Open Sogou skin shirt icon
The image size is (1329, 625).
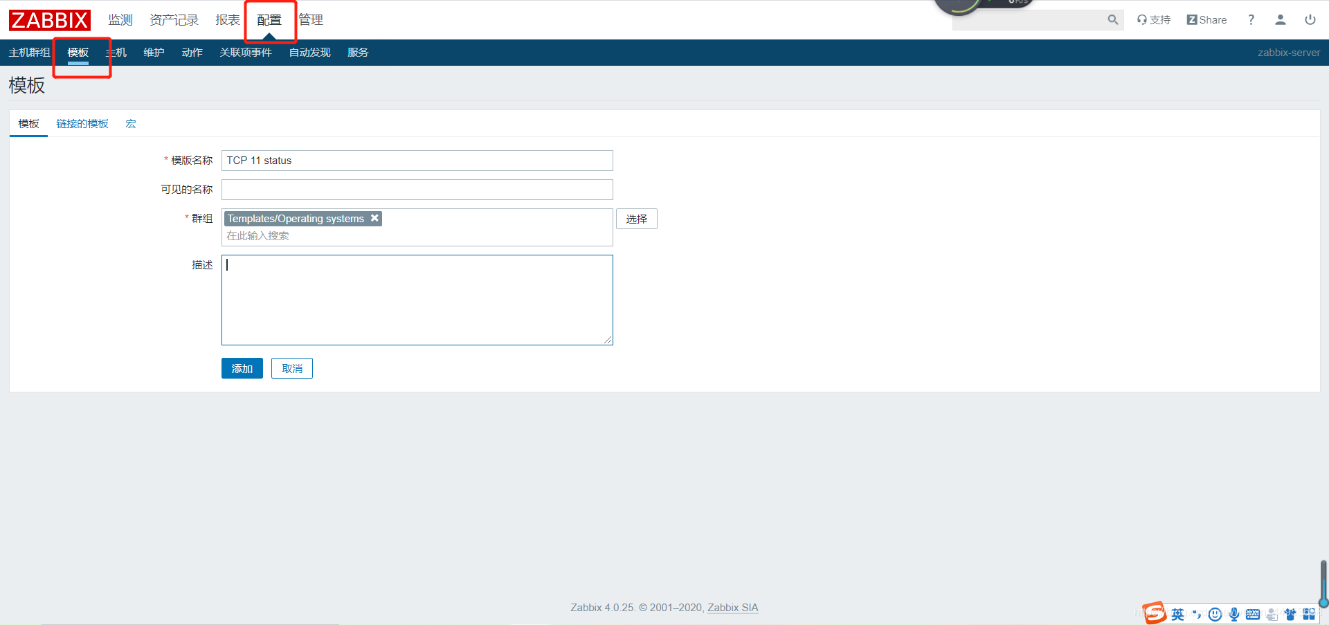1290,615
